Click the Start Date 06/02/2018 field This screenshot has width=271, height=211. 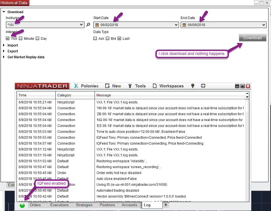[x=136, y=25]
